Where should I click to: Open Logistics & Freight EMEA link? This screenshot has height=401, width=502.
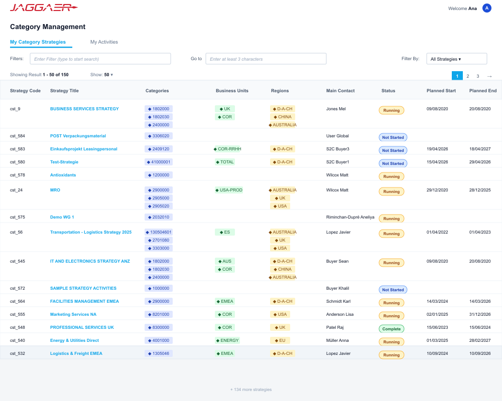76,354
